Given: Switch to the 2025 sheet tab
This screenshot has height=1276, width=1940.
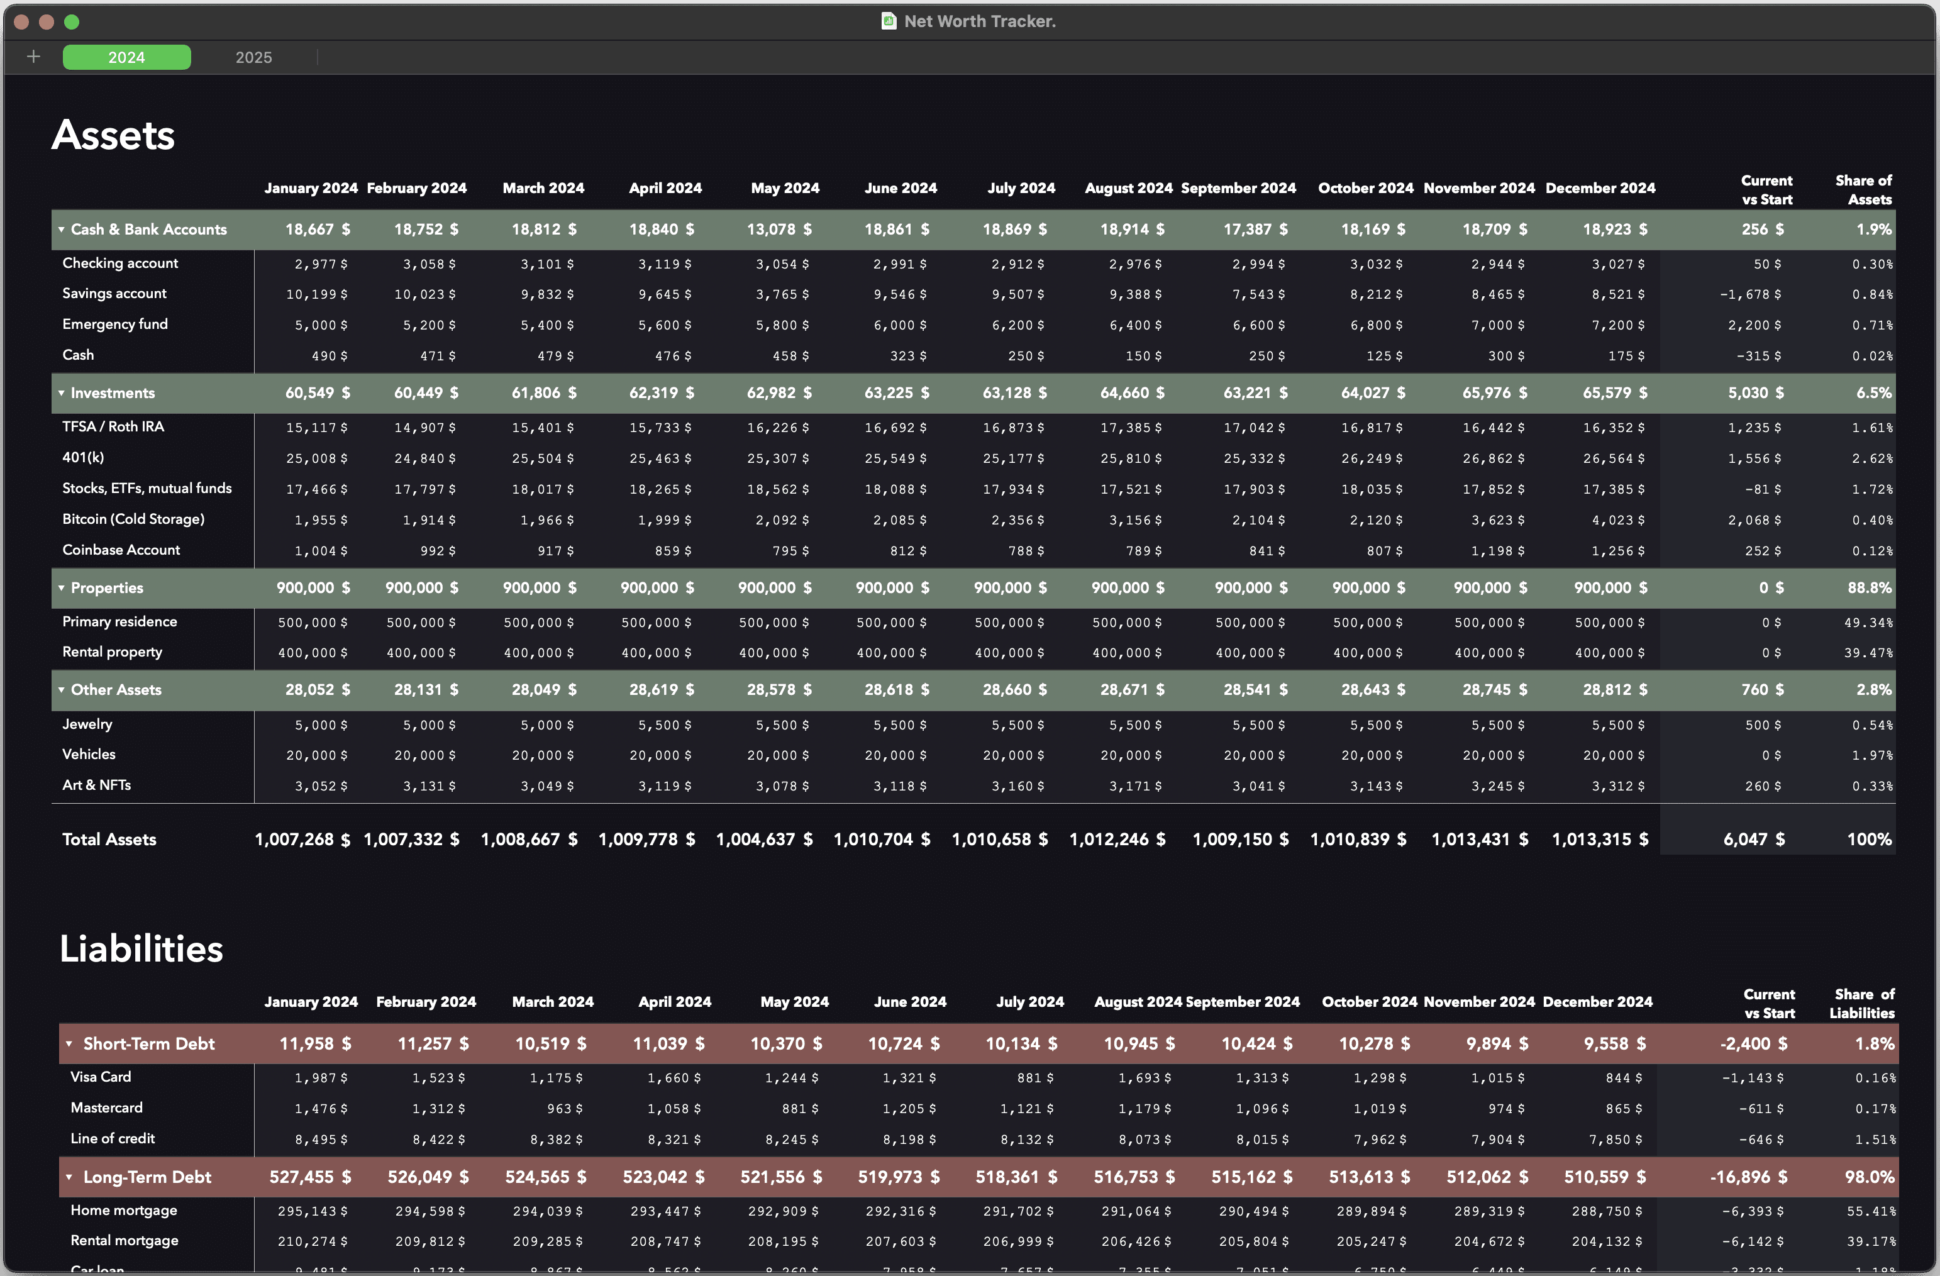Looking at the screenshot, I should (253, 57).
